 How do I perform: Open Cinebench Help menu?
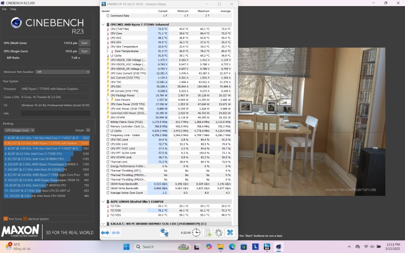point(13,9)
